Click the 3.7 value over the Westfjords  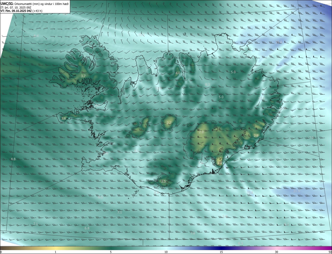coord(83,76)
